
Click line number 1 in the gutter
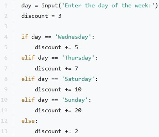coord(6,5)
